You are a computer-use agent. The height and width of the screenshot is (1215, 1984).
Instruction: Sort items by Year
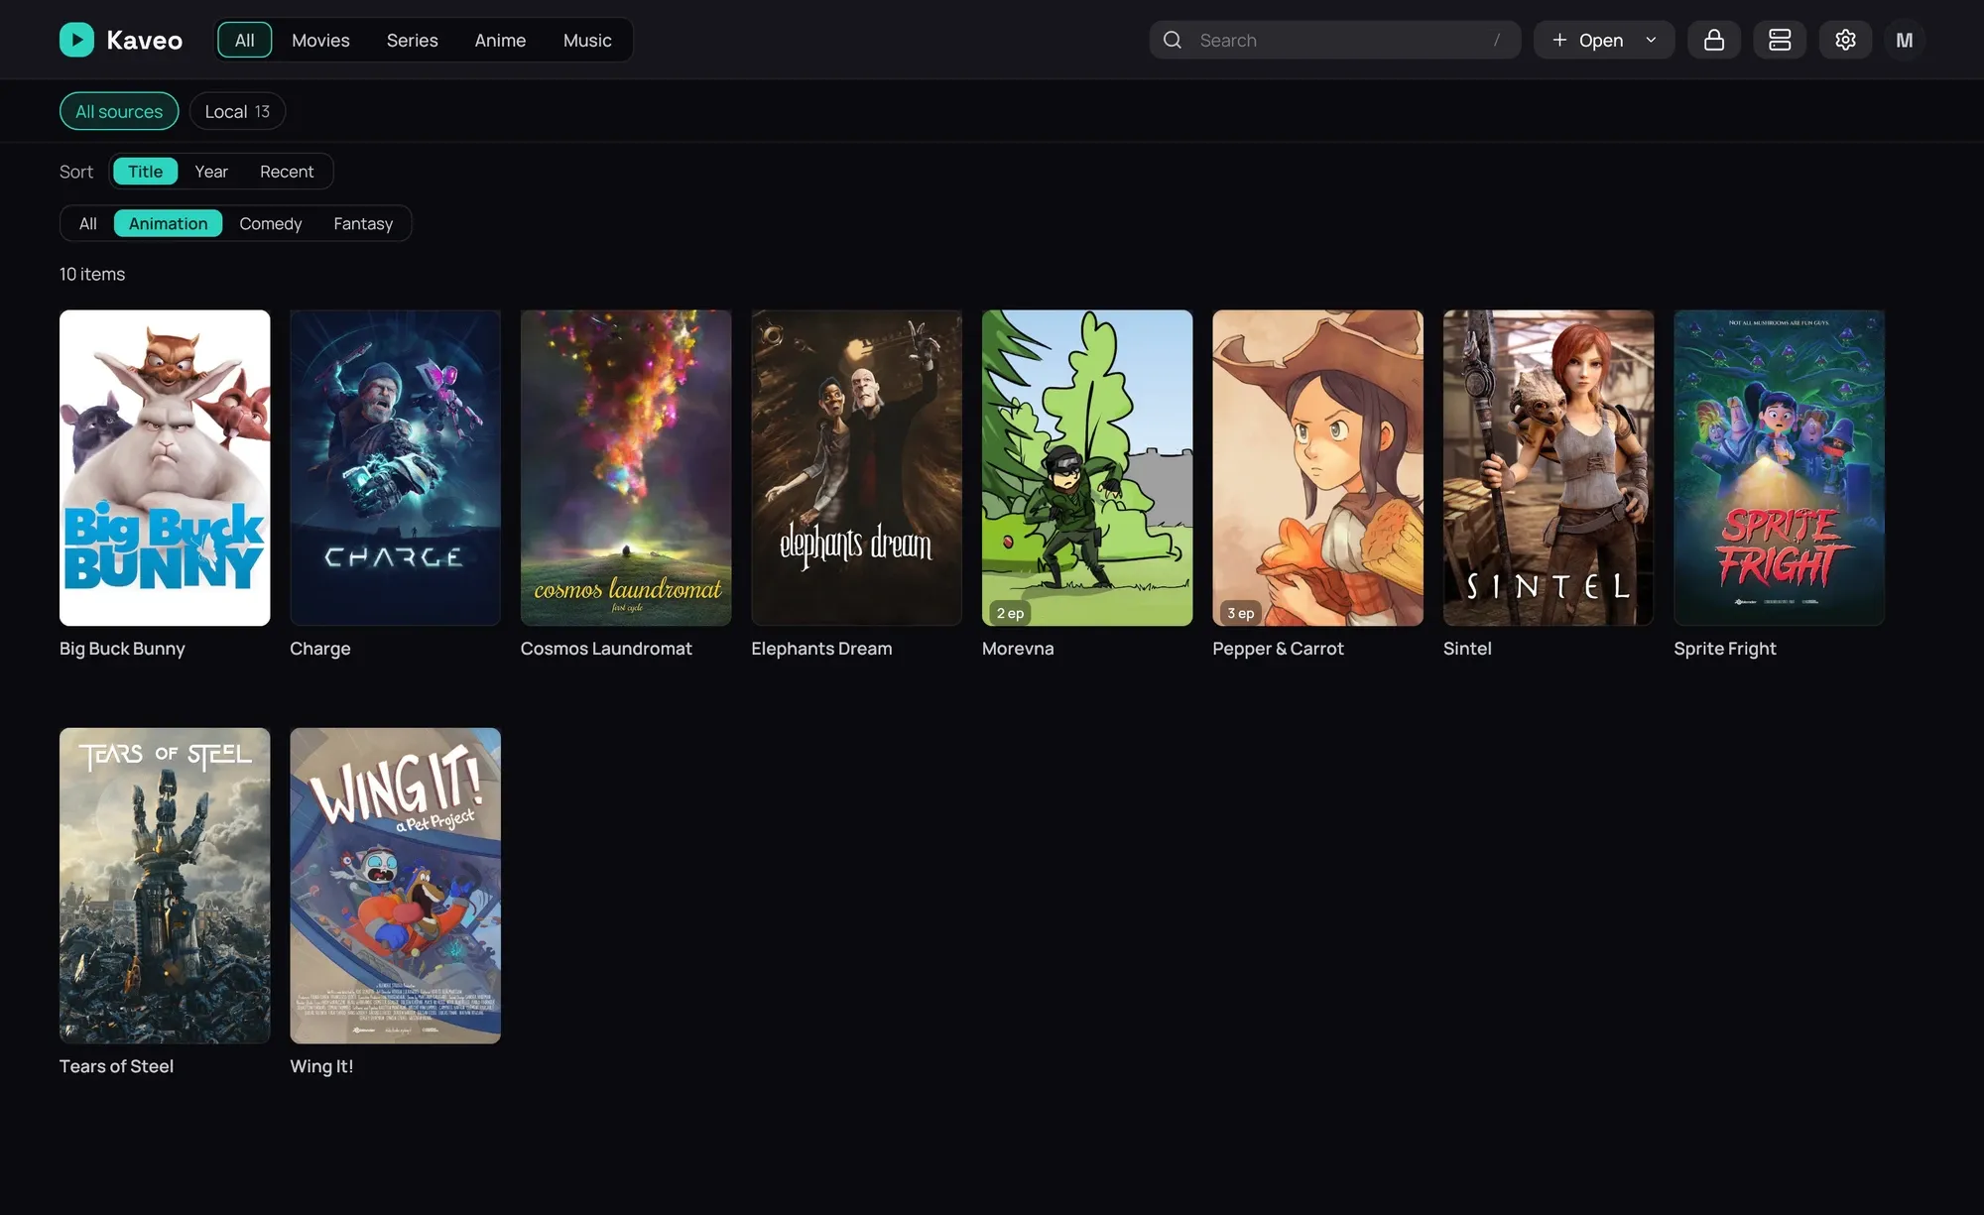click(211, 171)
